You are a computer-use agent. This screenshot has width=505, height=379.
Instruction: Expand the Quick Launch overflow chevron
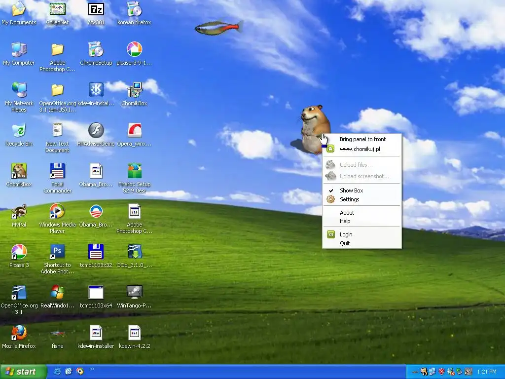(92, 369)
